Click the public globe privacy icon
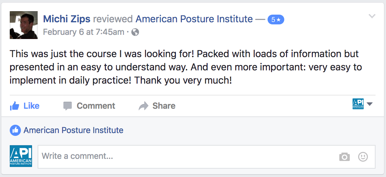Image resolution: width=386 pixels, height=177 pixels. pyautogui.click(x=135, y=32)
